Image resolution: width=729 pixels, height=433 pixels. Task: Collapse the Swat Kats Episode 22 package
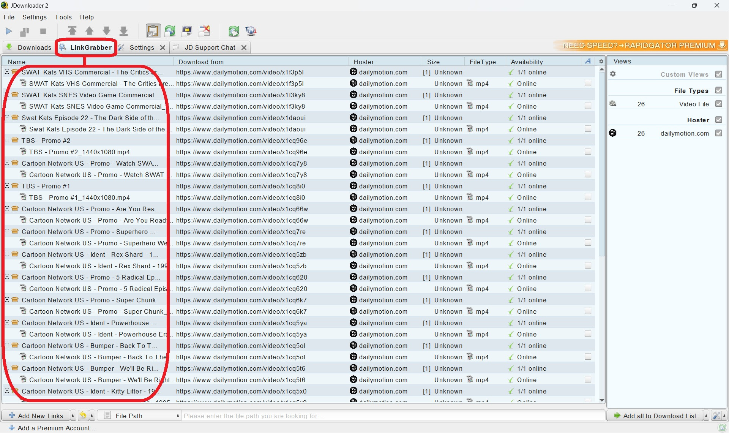pyautogui.click(x=7, y=117)
